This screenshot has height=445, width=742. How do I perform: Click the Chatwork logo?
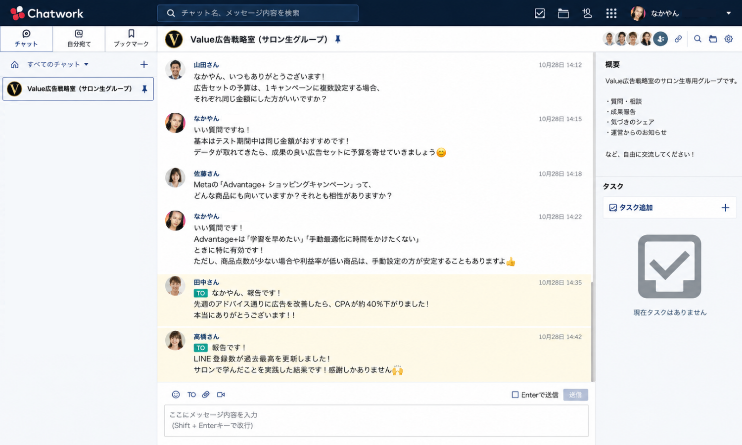47,13
